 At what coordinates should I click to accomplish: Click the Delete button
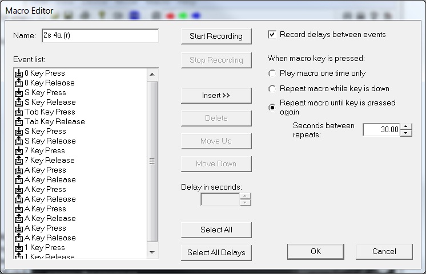(x=216, y=118)
